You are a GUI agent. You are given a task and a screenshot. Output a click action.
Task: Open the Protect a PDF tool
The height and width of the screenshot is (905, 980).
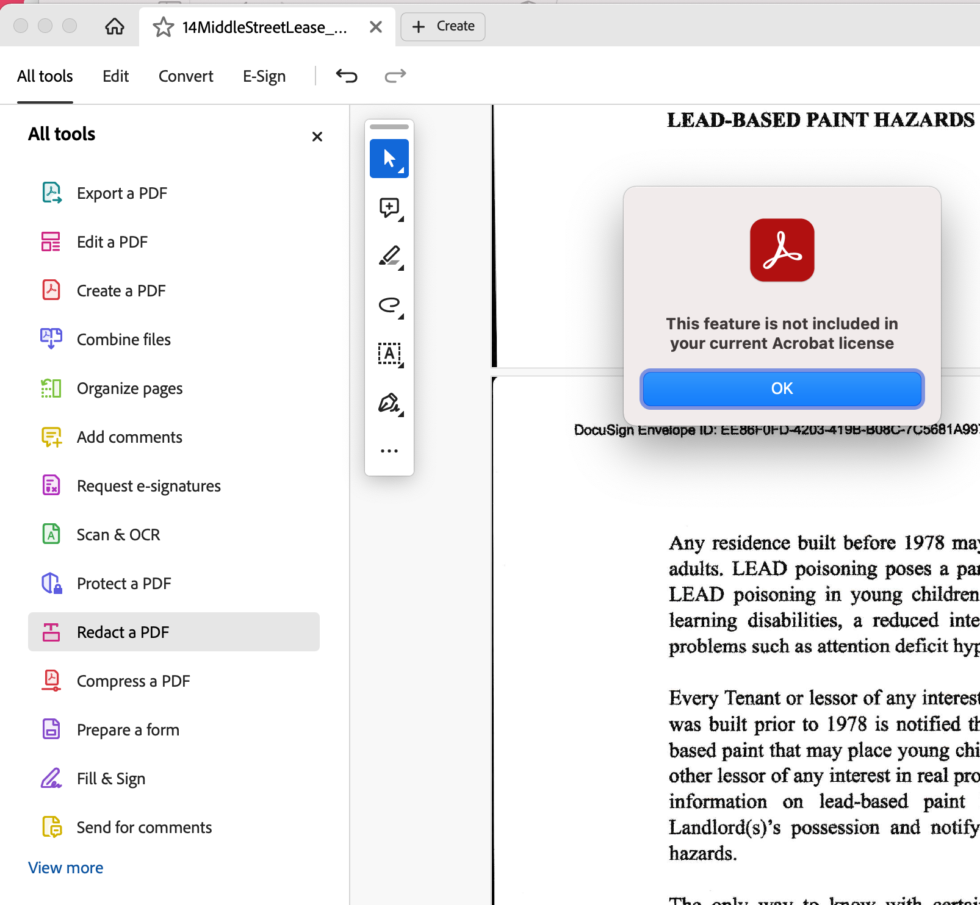tap(124, 583)
